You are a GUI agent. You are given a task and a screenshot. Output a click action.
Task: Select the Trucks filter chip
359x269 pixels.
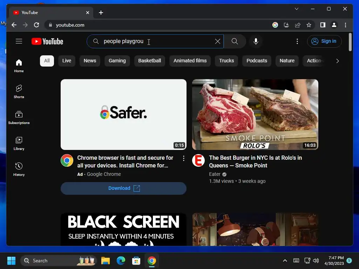[x=226, y=61]
